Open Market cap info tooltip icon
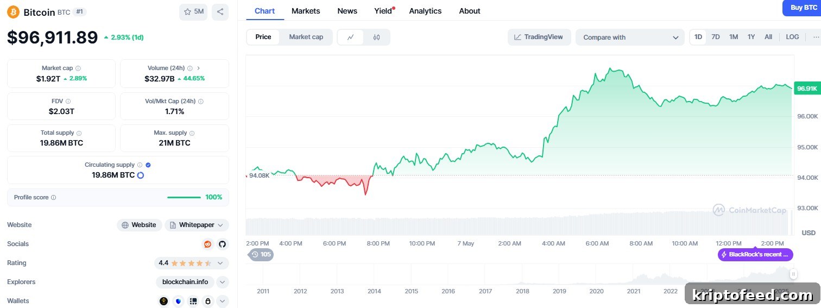Image resolution: width=821 pixels, height=308 pixels. (x=78, y=68)
